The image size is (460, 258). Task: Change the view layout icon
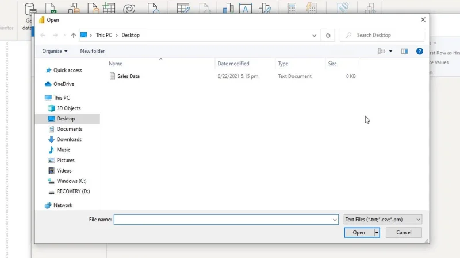381,51
